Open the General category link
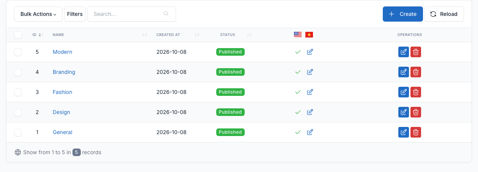Viewport: 478px width, 172px height. tap(63, 132)
